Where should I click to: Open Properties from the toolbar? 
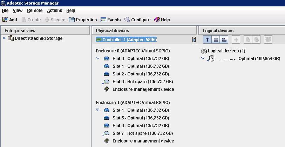pos(83,20)
